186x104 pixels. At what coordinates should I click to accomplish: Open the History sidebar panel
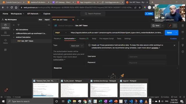(x=5, y=41)
